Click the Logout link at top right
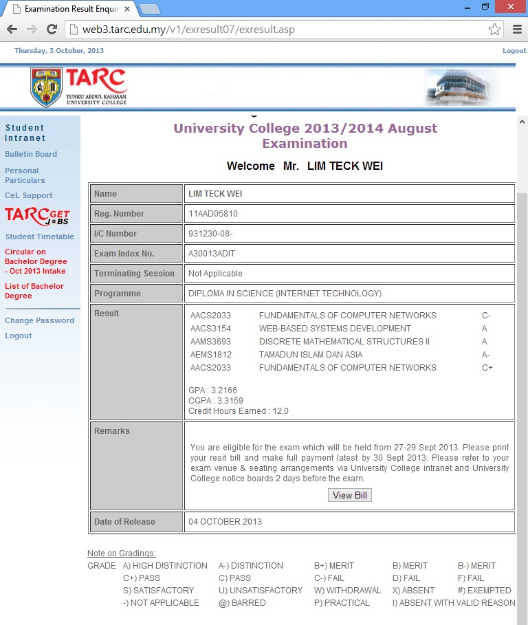 pyautogui.click(x=514, y=51)
